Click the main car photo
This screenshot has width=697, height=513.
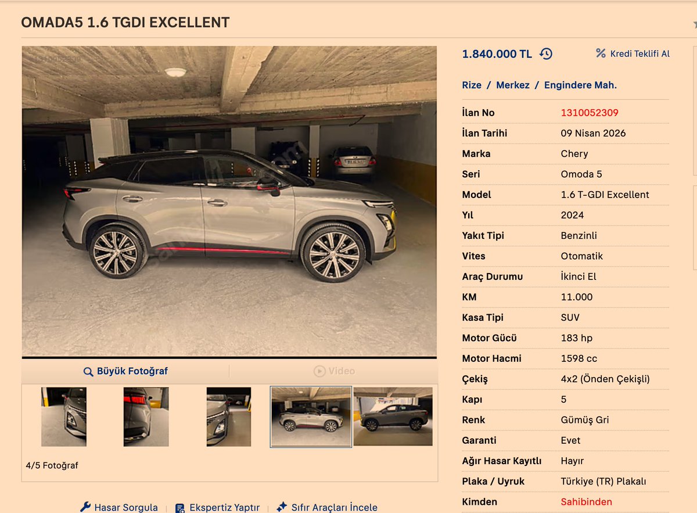click(x=229, y=201)
